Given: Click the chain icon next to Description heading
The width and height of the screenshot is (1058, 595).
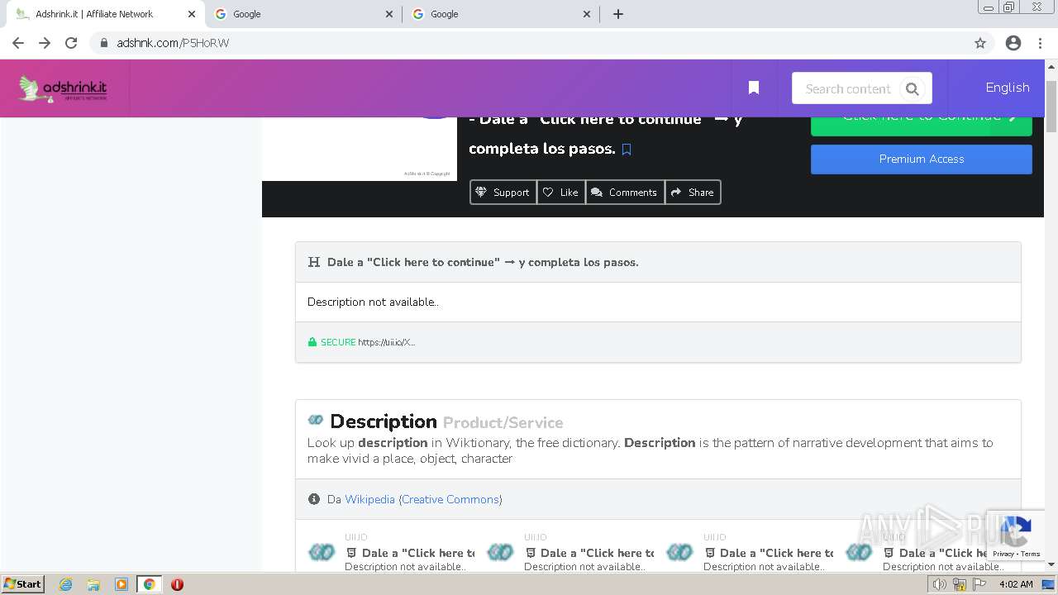Looking at the screenshot, I should tap(316, 420).
